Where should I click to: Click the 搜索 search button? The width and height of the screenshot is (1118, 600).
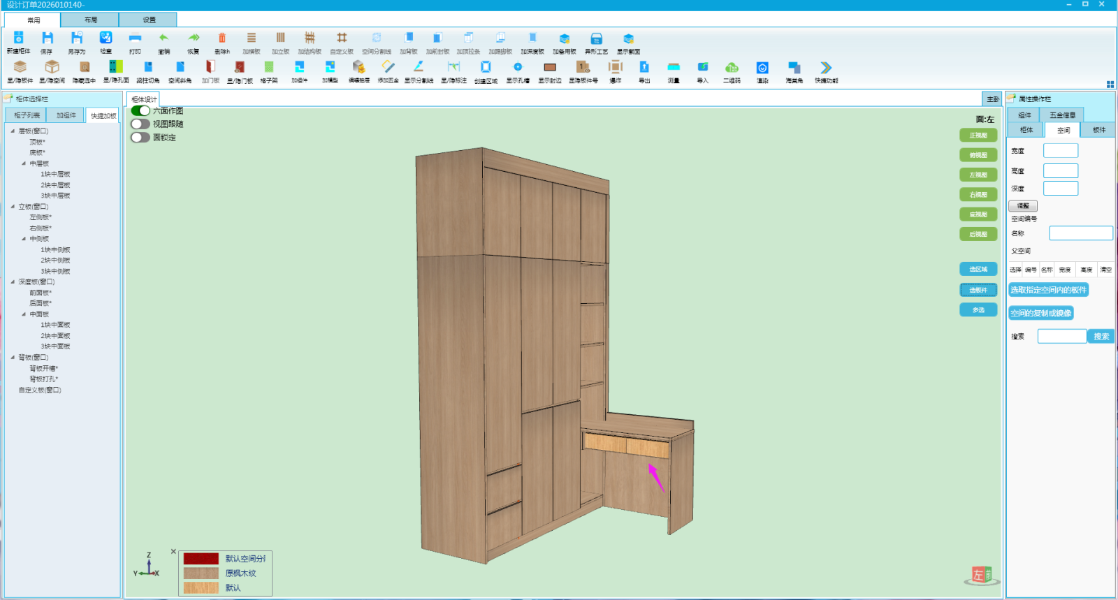[1101, 337]
